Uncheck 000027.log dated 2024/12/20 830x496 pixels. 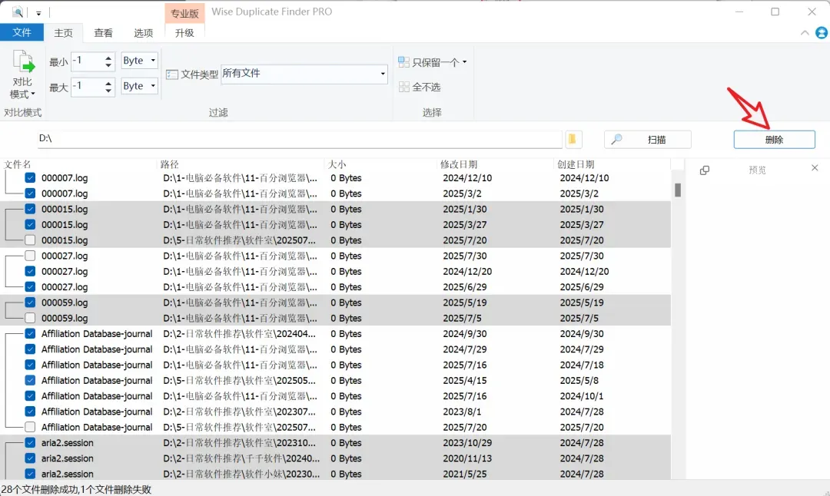click(x=30, y=272)
